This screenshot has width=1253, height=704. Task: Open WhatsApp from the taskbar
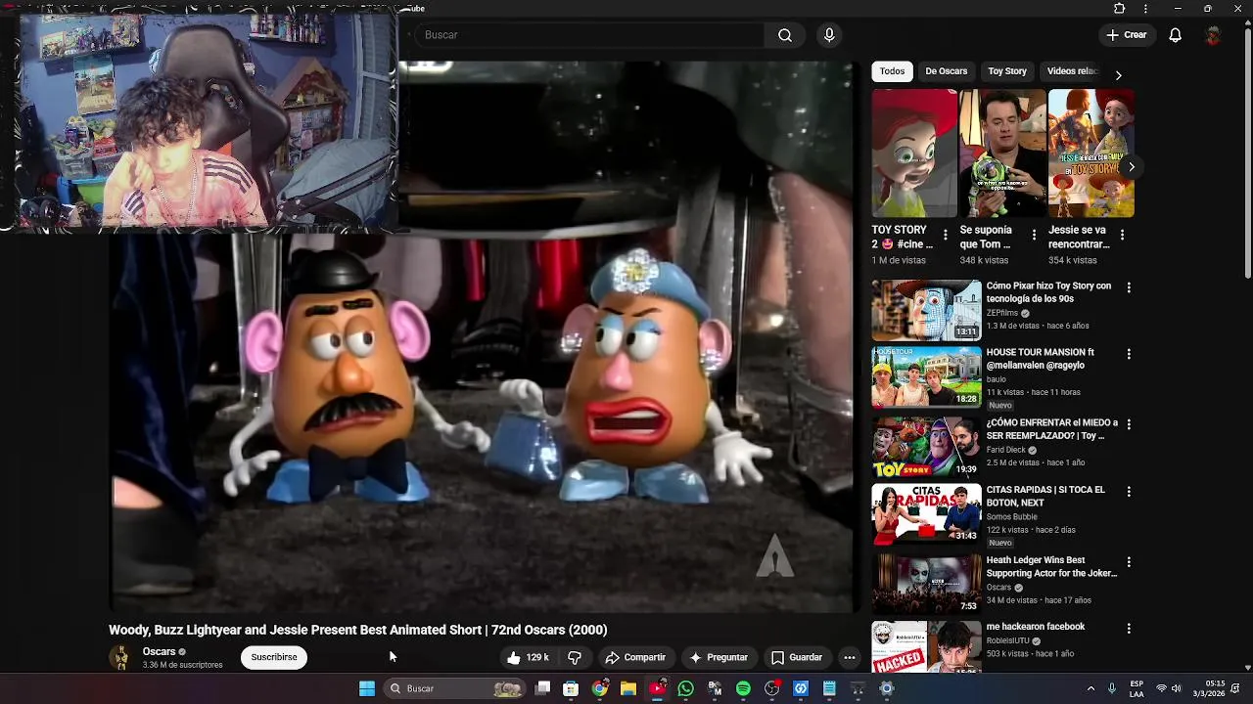(x=685, y=688)
